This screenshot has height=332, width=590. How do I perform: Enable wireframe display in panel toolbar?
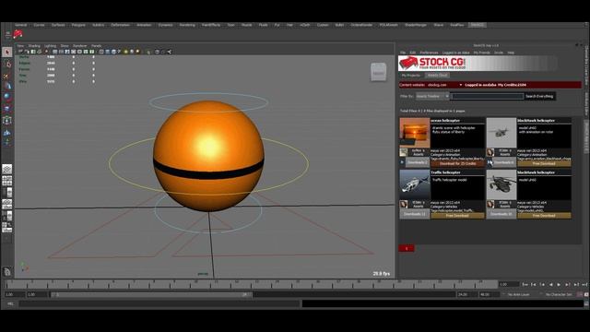click(101, 52)
